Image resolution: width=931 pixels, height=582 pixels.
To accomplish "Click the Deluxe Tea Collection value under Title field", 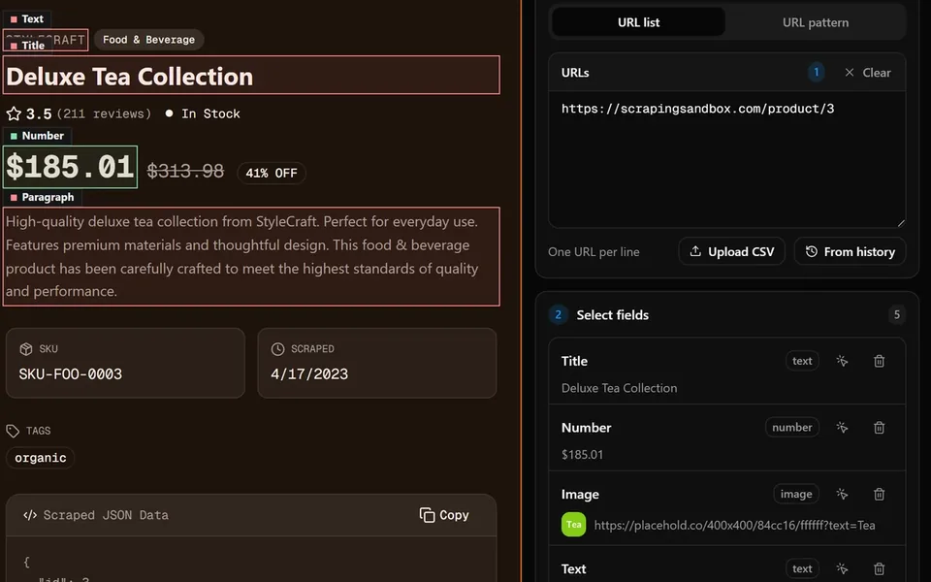I will click(x=619, y=388).
